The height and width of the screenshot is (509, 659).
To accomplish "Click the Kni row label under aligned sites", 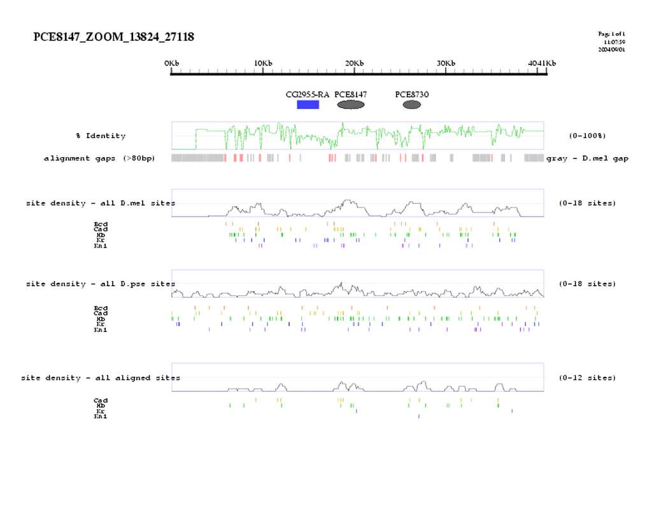I will (x=101, y=416).
